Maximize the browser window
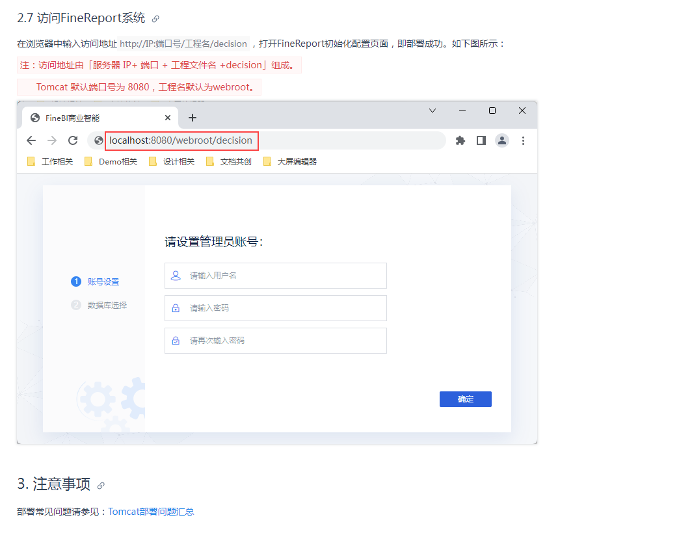Viewport: 679px width, 550px height. pyautogui.click(x=492, y=111)
